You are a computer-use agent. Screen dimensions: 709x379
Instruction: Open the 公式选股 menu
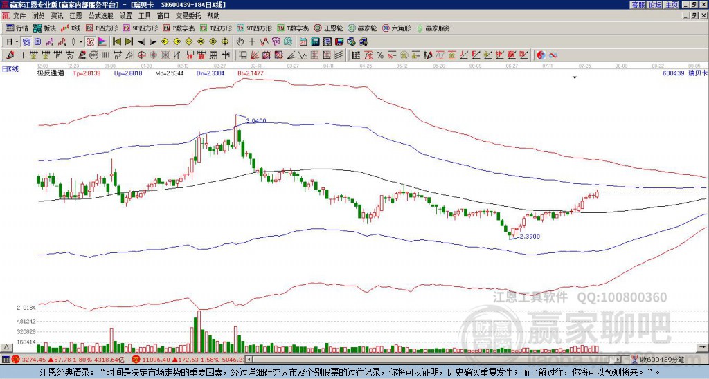[101, 16]
